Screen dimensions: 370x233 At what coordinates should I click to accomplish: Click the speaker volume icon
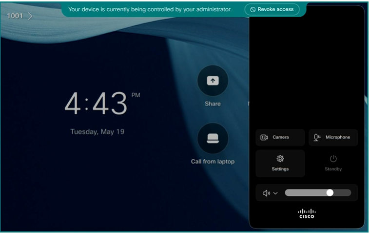tap(266, 193)
